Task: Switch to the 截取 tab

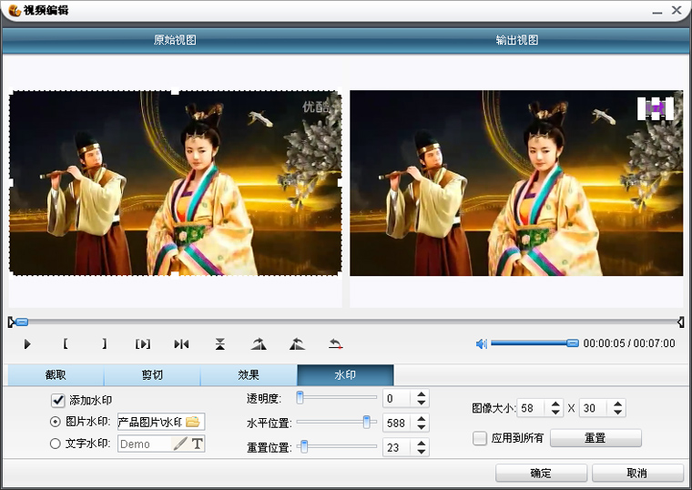Action: click(56, 375)
